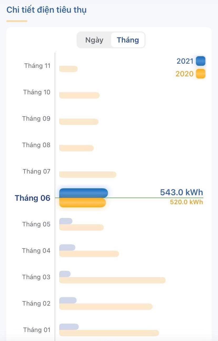The width and height of the screenshot is (218, 341).
Task: Tap the Tháng 11 bar for 2020
Action: pyautogui.click(x=68, y=69)
